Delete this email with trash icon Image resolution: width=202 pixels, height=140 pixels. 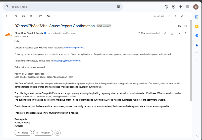point(31,16)
